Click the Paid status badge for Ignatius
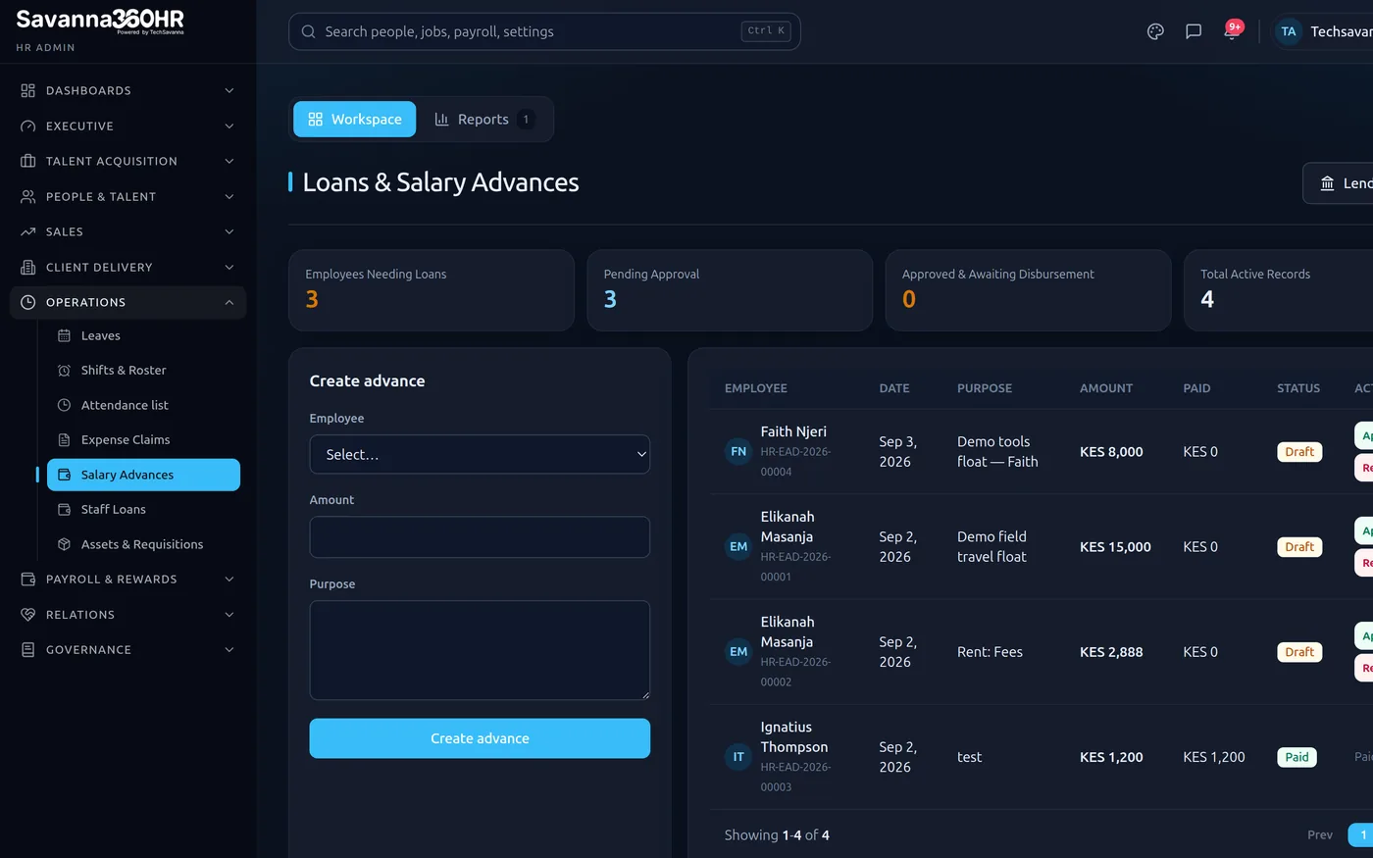1373x858 pixels. pos(1297,757)
